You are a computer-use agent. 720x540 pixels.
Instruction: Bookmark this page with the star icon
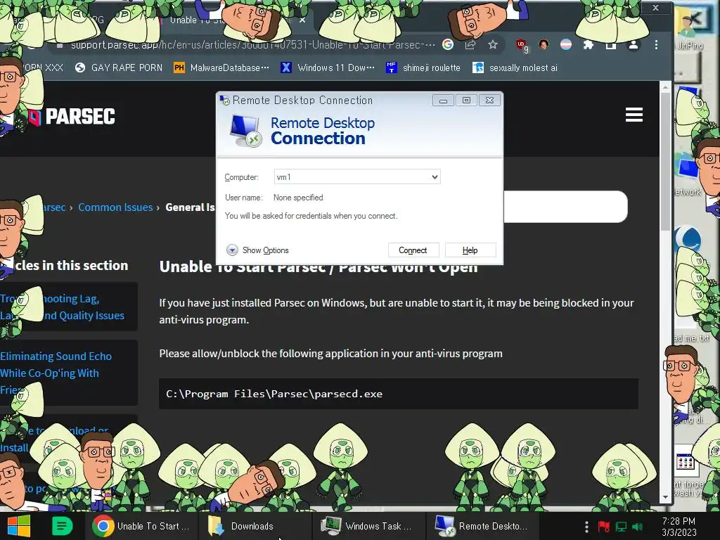click(x=493, y=44)
